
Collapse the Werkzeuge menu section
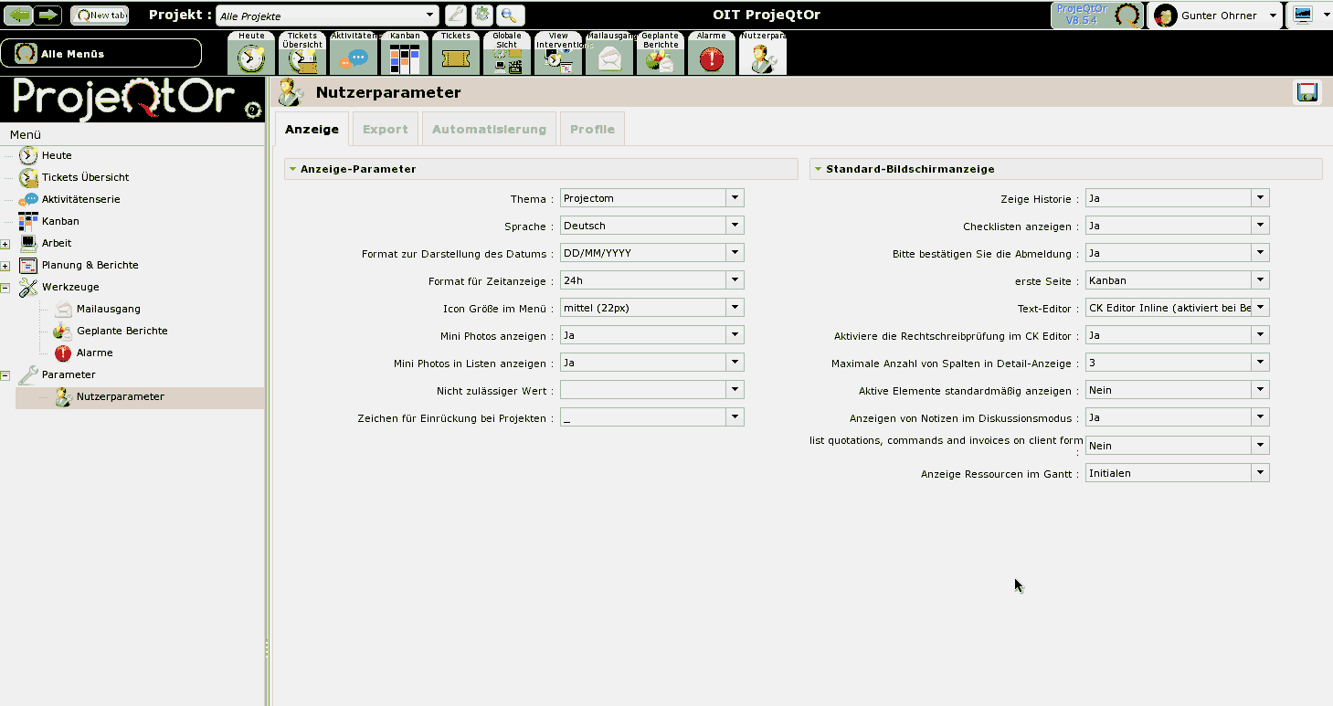(x=6, y=287)
